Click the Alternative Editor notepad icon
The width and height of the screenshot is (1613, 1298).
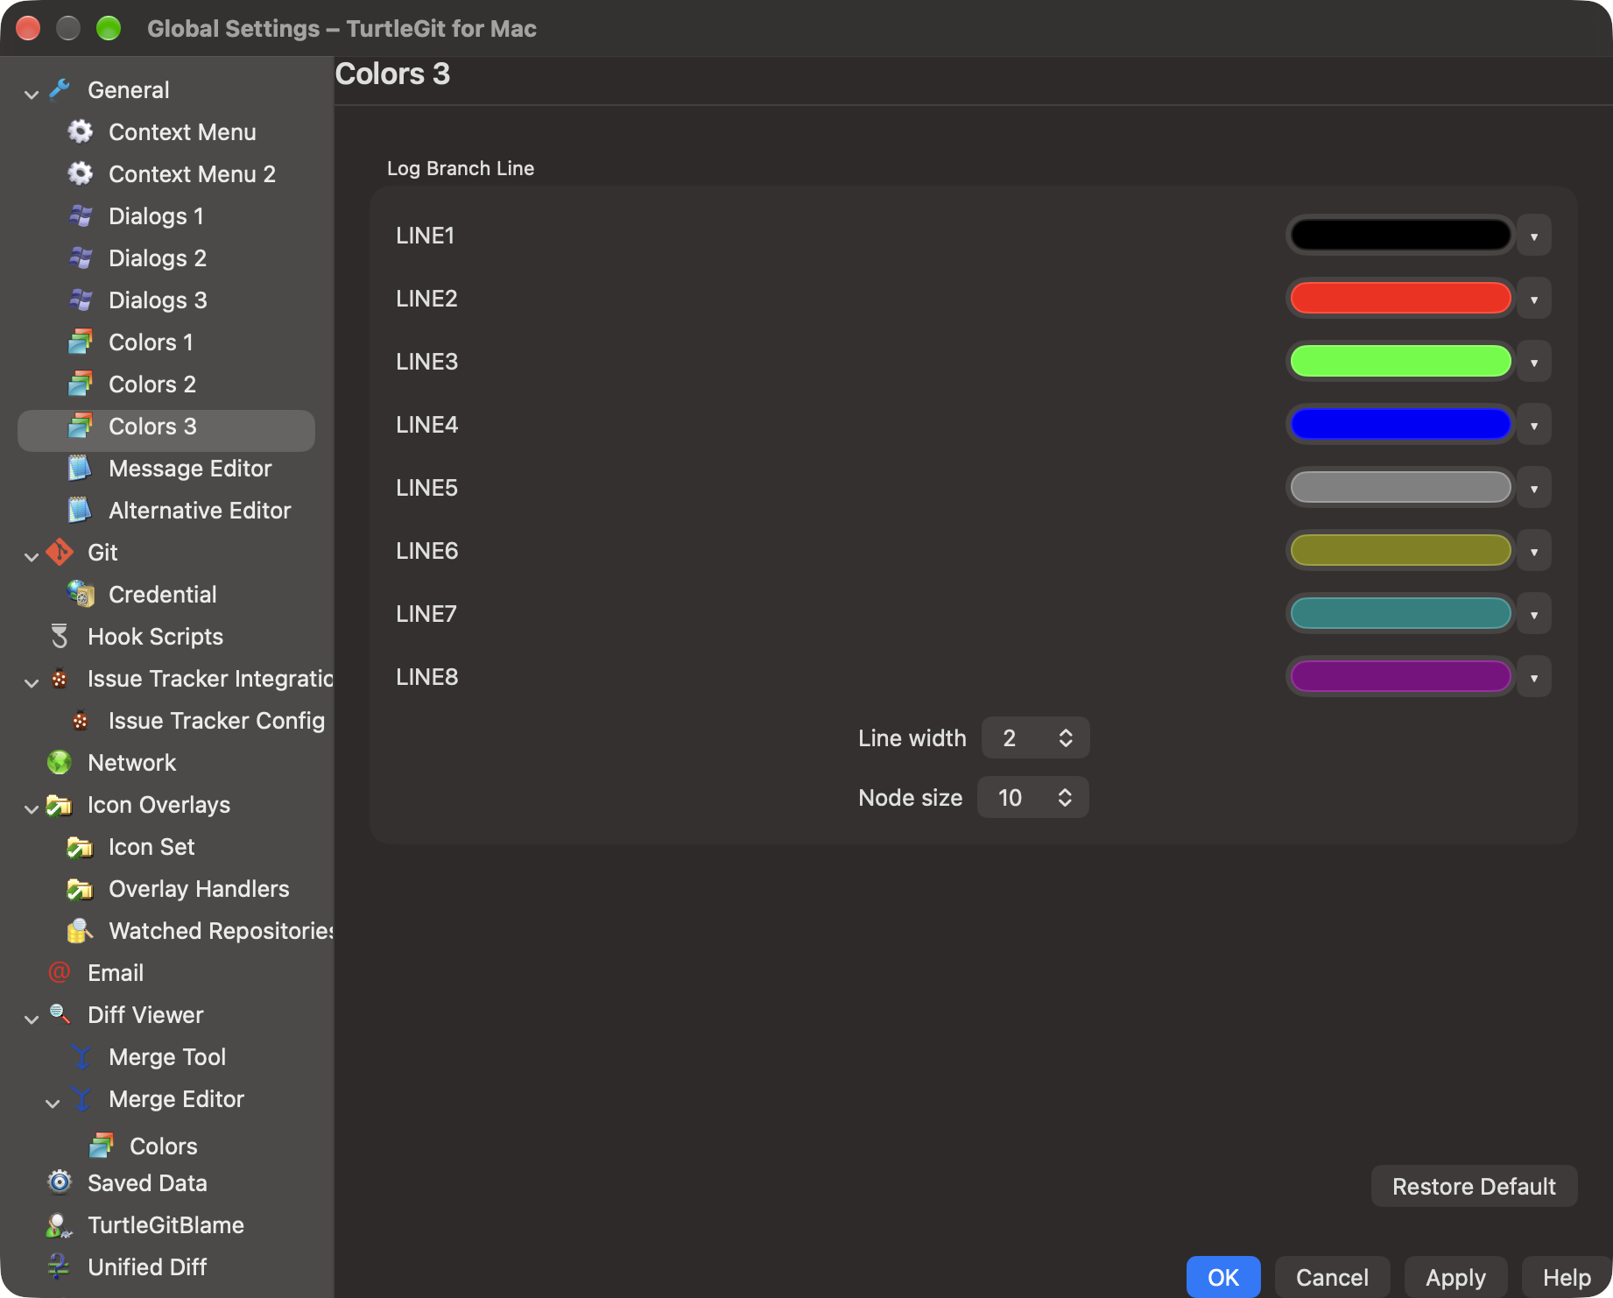tap(81, 510)
